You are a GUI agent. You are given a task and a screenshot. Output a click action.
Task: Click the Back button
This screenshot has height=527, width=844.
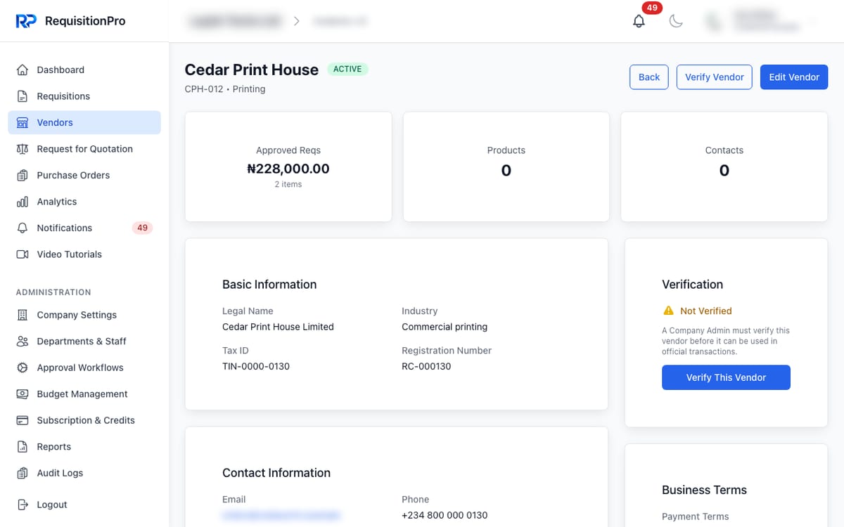[x=648, y=77]
